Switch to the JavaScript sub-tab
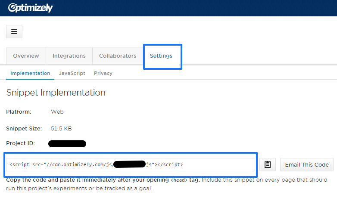The image size is (337, 198). [72, 73]
